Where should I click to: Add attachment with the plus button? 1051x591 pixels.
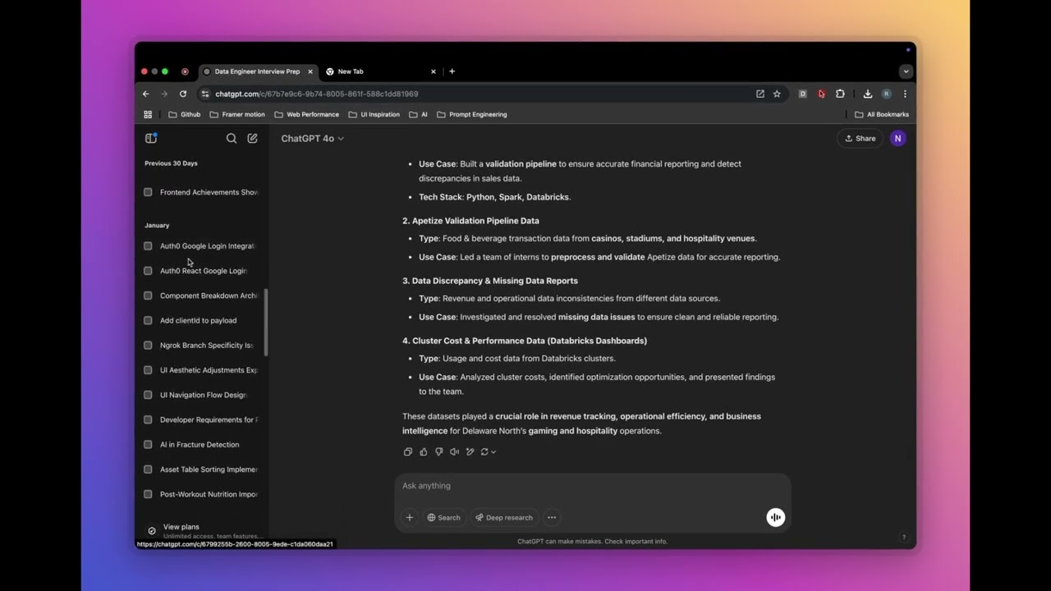[x=409, y=517]
